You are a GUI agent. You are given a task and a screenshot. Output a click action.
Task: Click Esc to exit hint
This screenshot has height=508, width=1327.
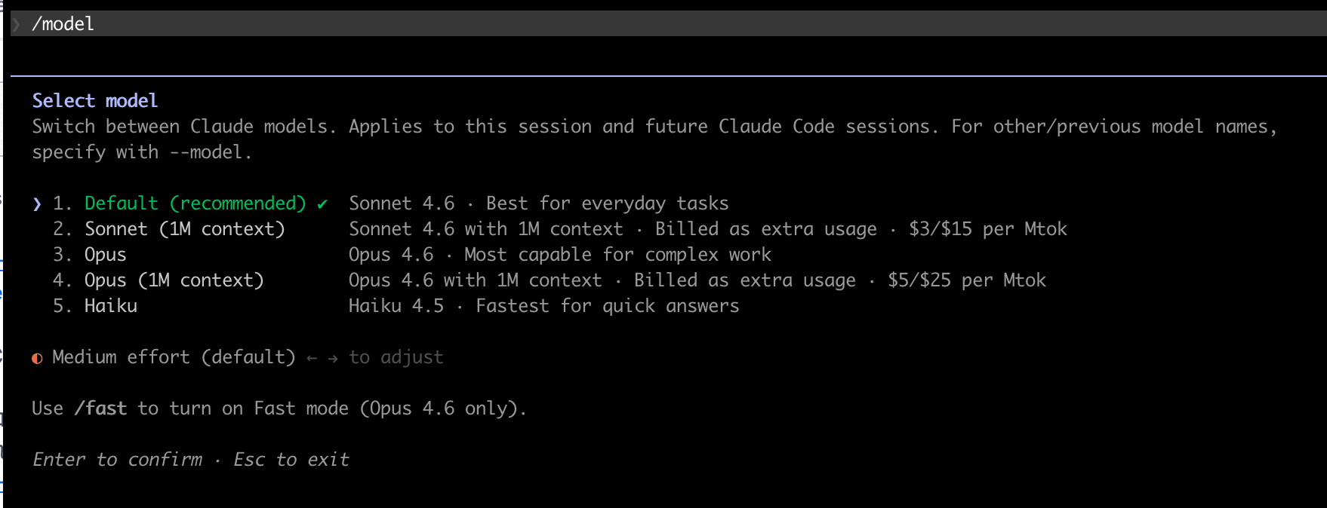(x=291, y=460)
